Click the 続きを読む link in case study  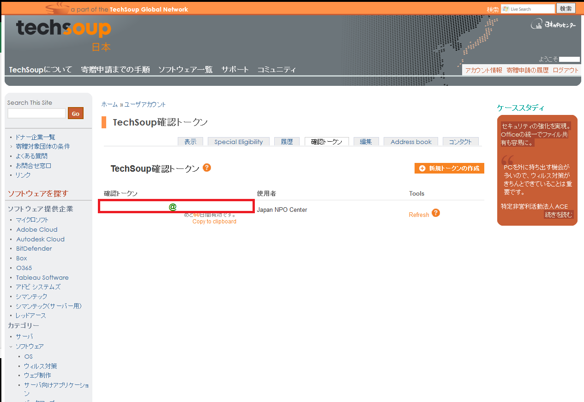tap(559, 215)
